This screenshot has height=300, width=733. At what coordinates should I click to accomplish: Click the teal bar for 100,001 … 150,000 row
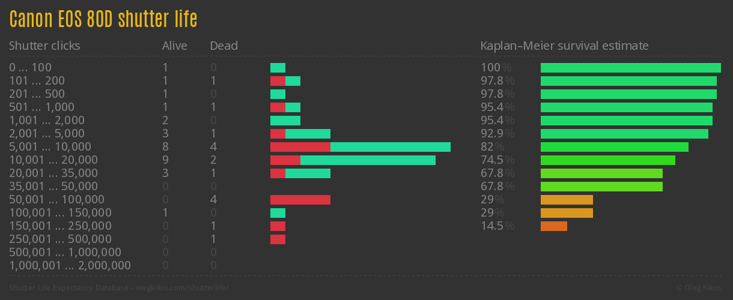point(278,213)
